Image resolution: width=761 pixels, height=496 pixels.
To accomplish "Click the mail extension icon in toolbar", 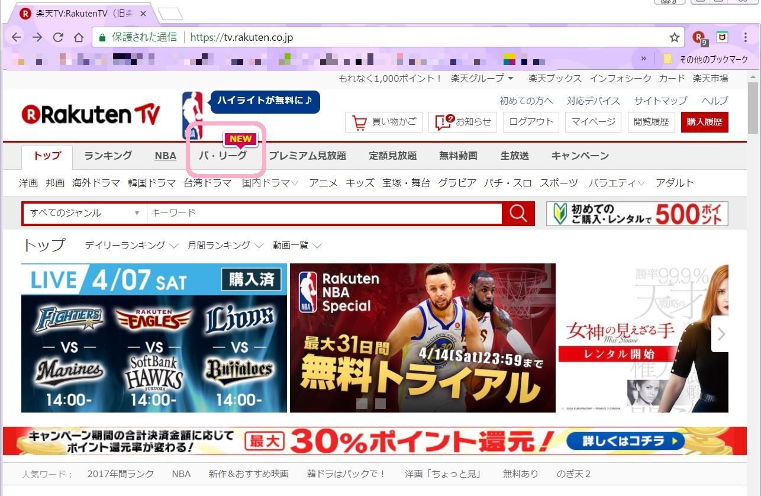I will [722, 37].
